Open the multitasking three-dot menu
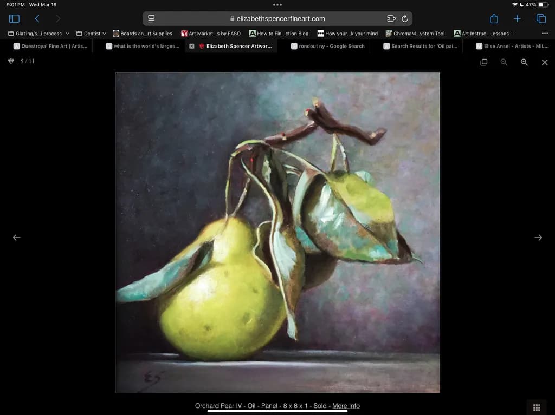Viewport: 555px width, 415px height. (x=277, y=5)
